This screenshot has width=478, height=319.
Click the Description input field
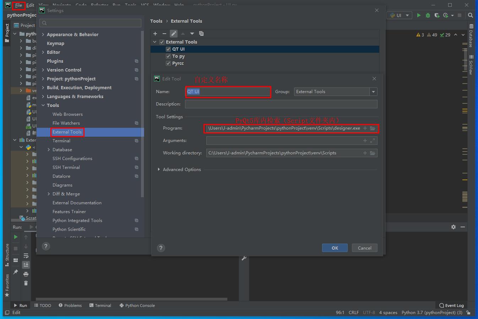281,104
